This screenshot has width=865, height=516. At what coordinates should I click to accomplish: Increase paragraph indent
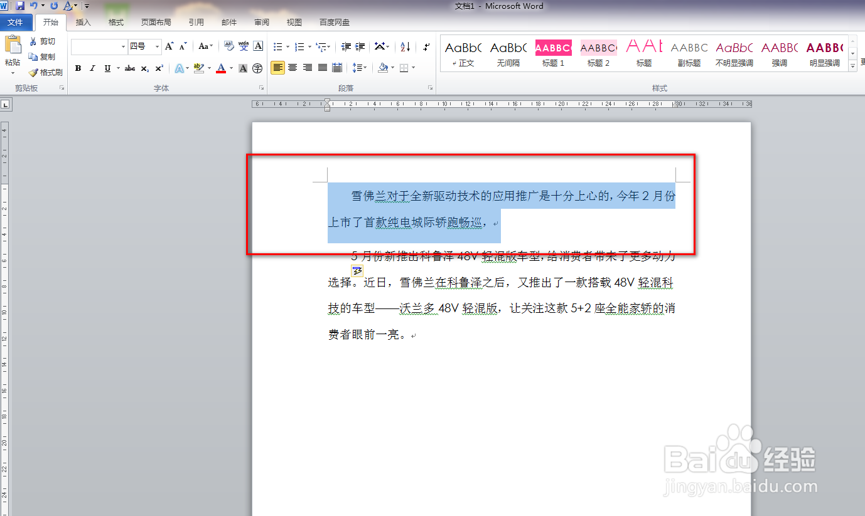click(360, 46)
